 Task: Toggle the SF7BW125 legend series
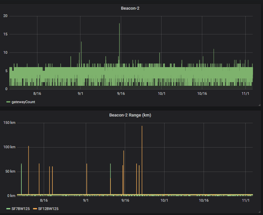pyautogui.click(x=20, y=209)
